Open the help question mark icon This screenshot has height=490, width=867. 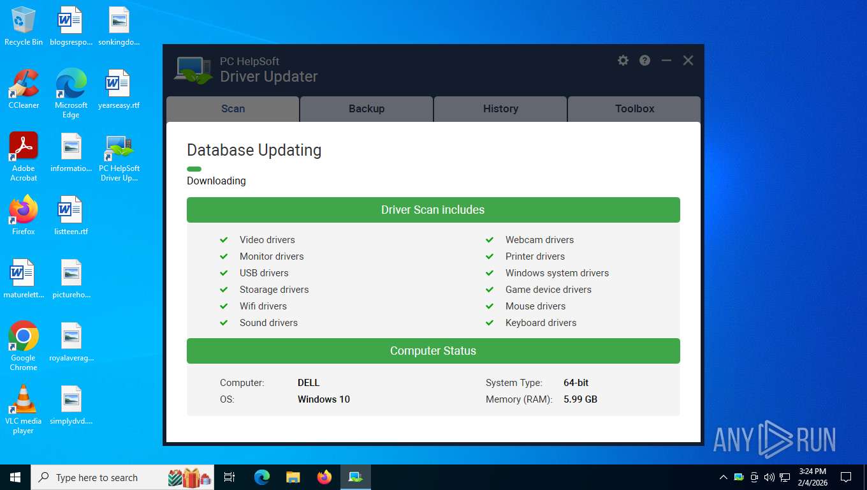pyautogui.click(x=645, y=61)
